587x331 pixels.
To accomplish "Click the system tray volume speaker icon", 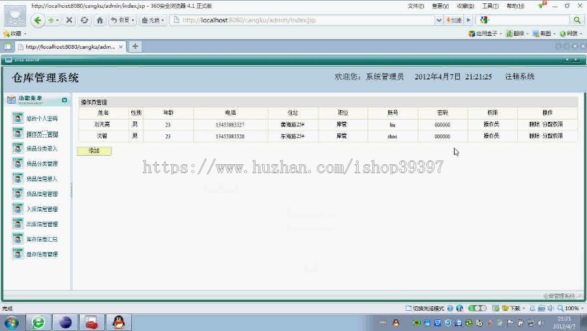I will pyautogui.click(x=541, y=323).
